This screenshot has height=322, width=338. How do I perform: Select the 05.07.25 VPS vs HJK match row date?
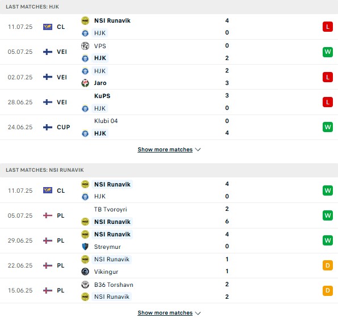click(20, 52)
